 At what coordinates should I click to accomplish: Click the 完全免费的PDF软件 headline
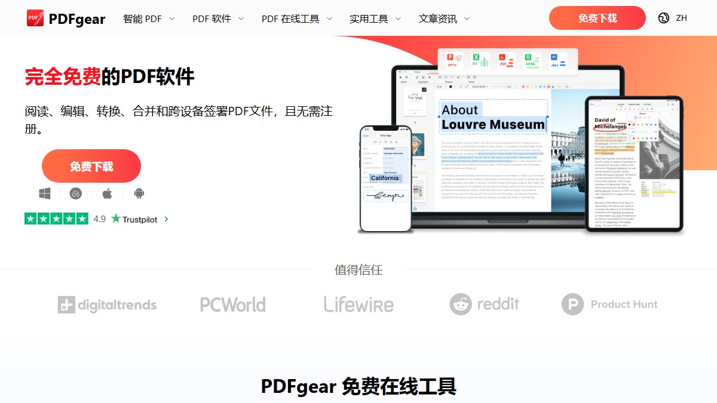pos(110,77)
